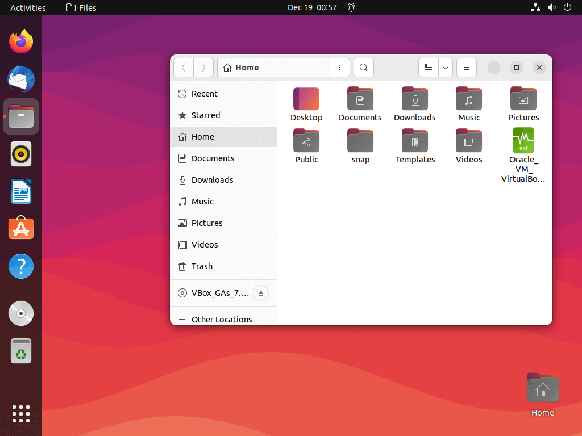Open Ubuntu Software from the dock
This screenshot has height=436, width=582.
click(21, 228)
